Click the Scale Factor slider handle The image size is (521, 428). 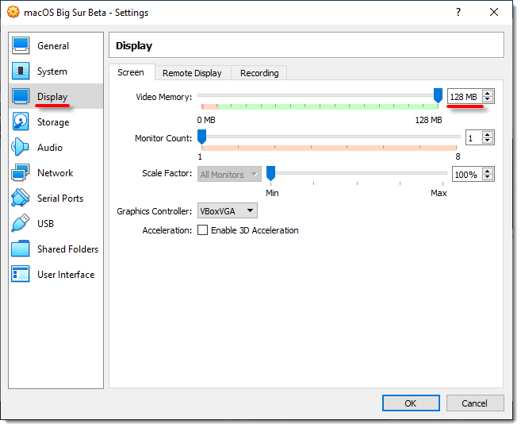pos(270,173)
